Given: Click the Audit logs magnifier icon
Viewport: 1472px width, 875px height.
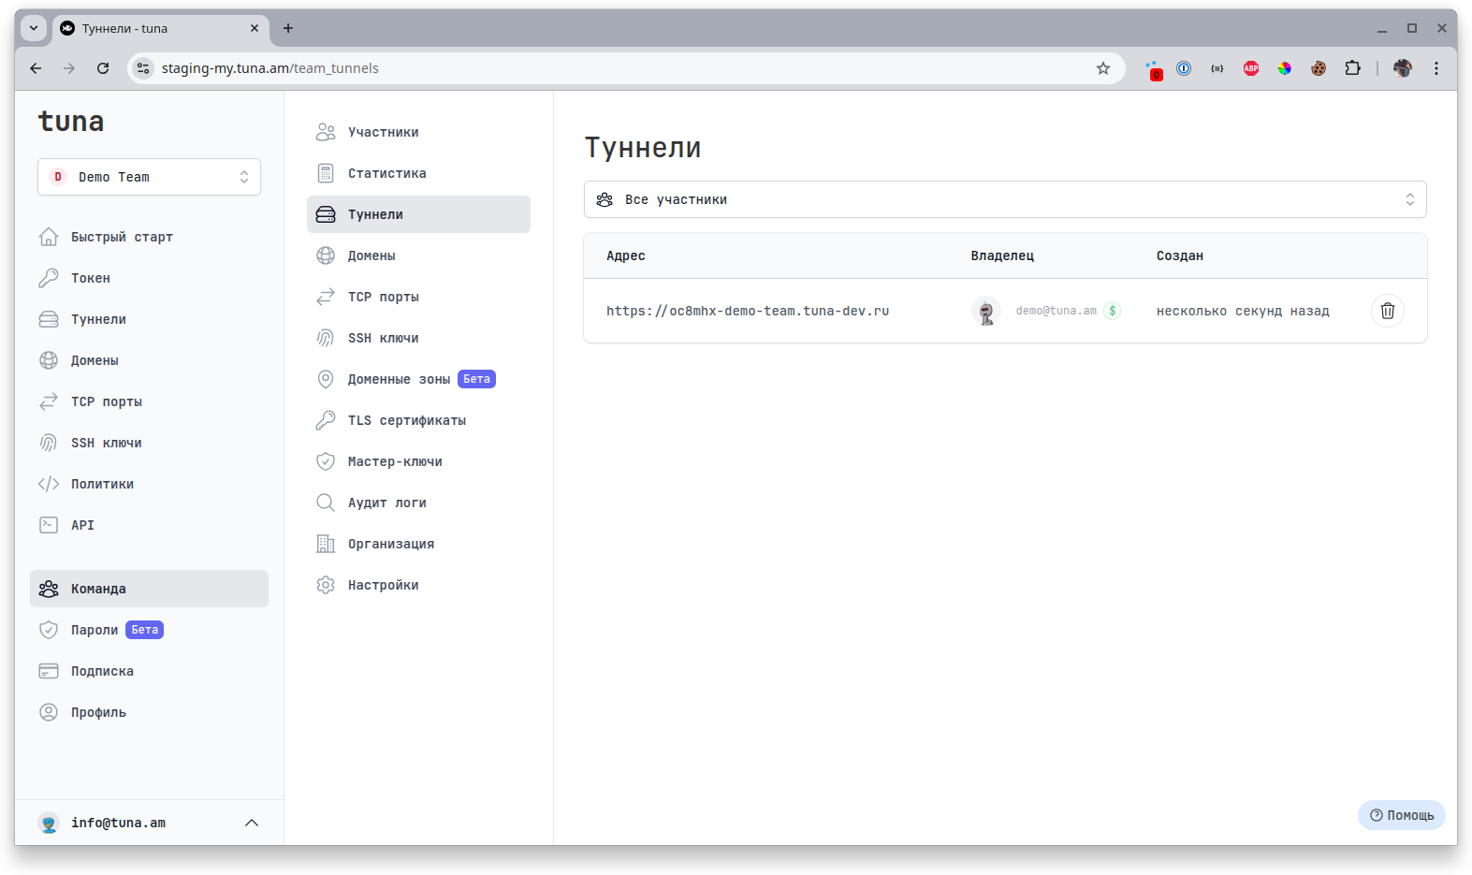Looking at the screenshot, I should pyautogui.click(x=326, y=503).
